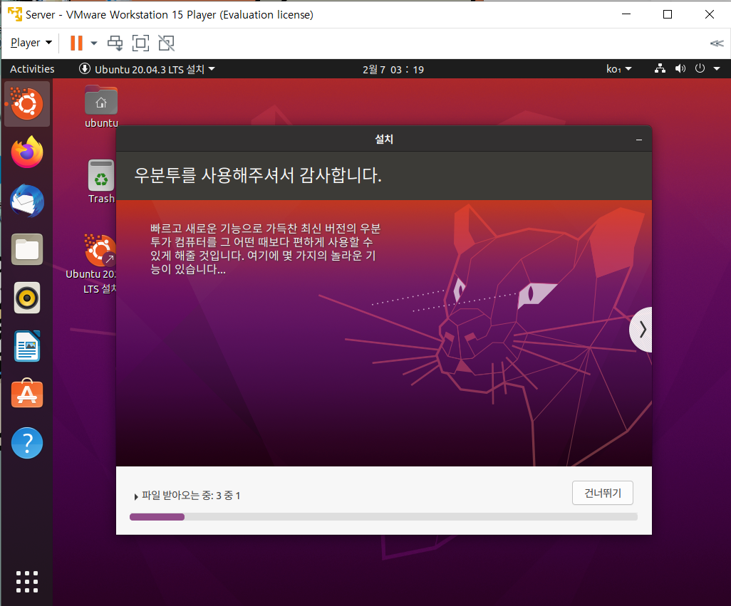
Task: Click the 설치 window title bar
Action: pos(384,139)
